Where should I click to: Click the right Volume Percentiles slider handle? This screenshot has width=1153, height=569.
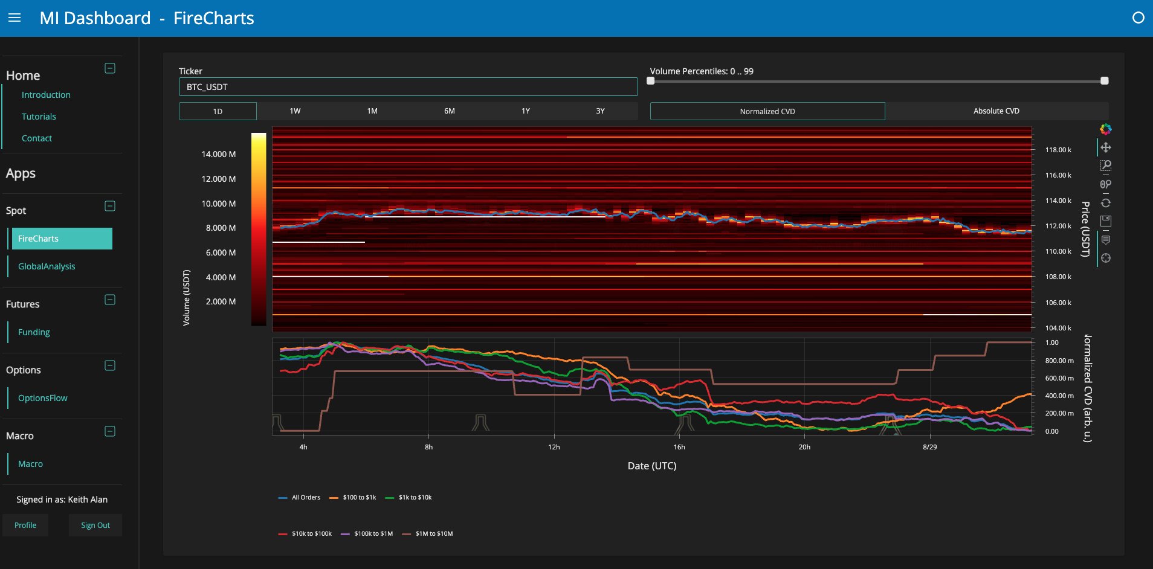(1104, 81)
